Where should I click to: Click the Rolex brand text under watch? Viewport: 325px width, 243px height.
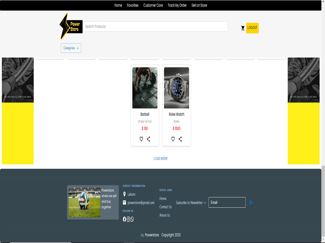(176, 121)
